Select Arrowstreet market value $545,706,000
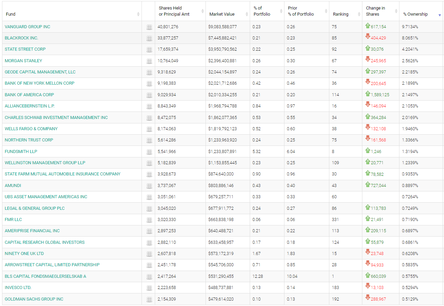 (221, 265)
